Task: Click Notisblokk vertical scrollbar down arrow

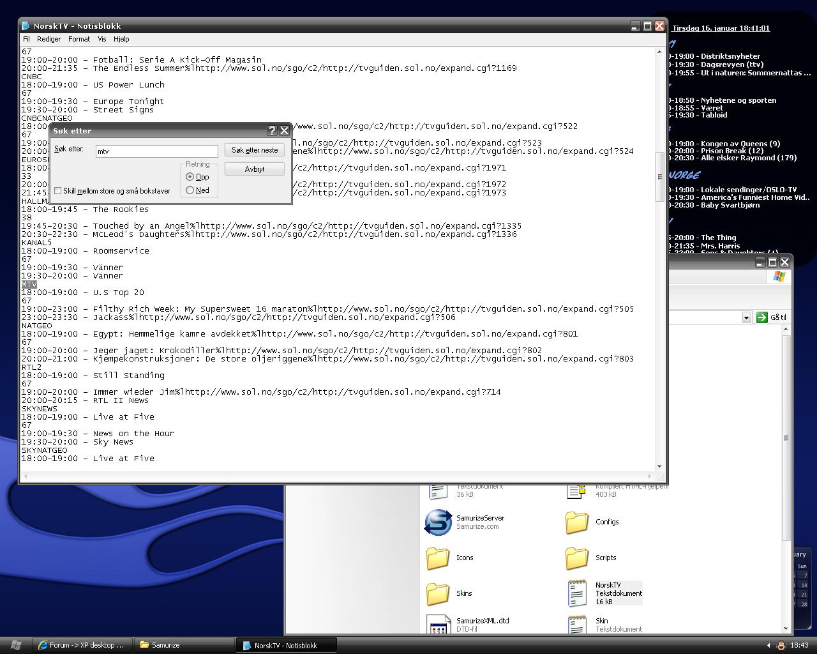Action: pos(659,467)
